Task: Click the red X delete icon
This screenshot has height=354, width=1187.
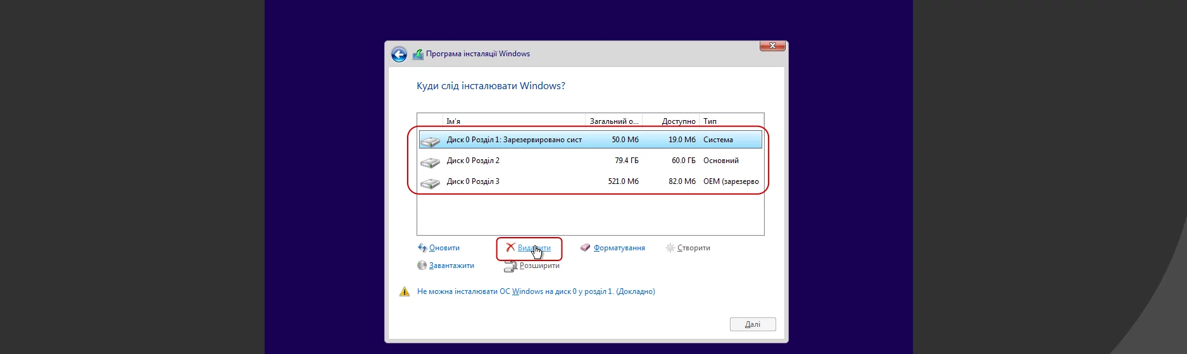Action: click(510, 247)
